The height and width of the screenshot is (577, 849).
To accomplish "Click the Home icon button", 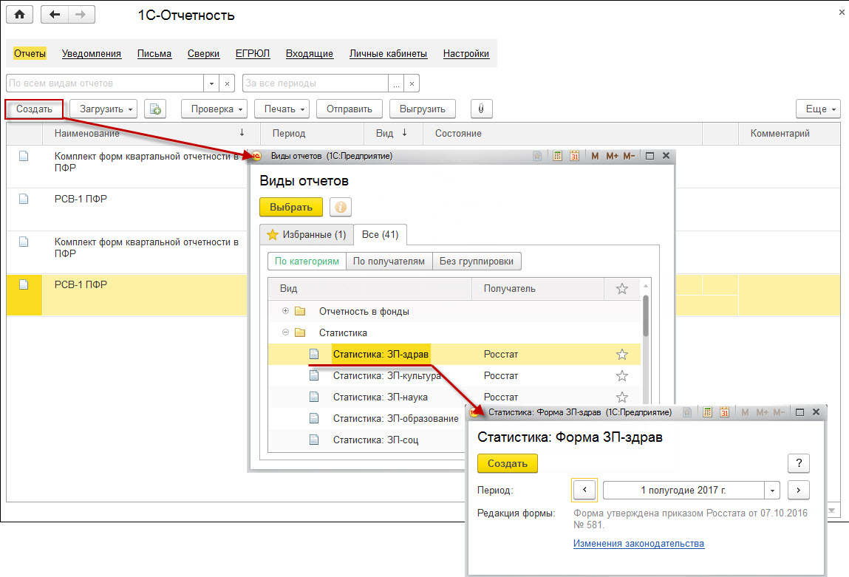I will [19, 15].
